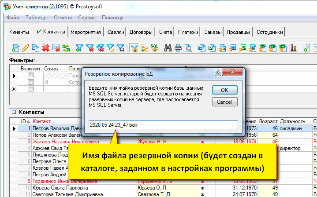
Task: Toggle the second filter row checkbox
Action: 30,82
